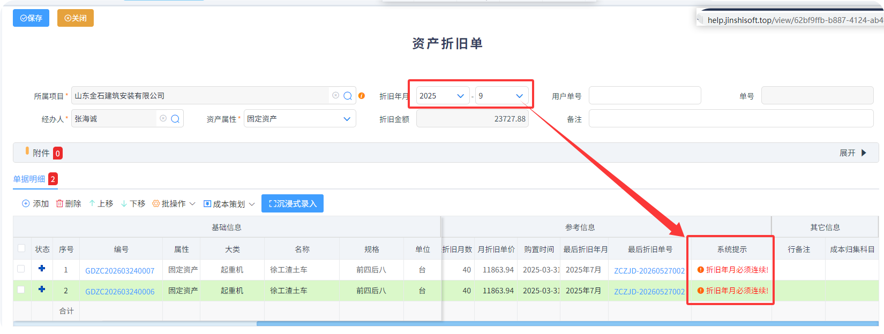Click the 行备注 column header
Viewport: 884px width, 334px height.
[799, 249]
